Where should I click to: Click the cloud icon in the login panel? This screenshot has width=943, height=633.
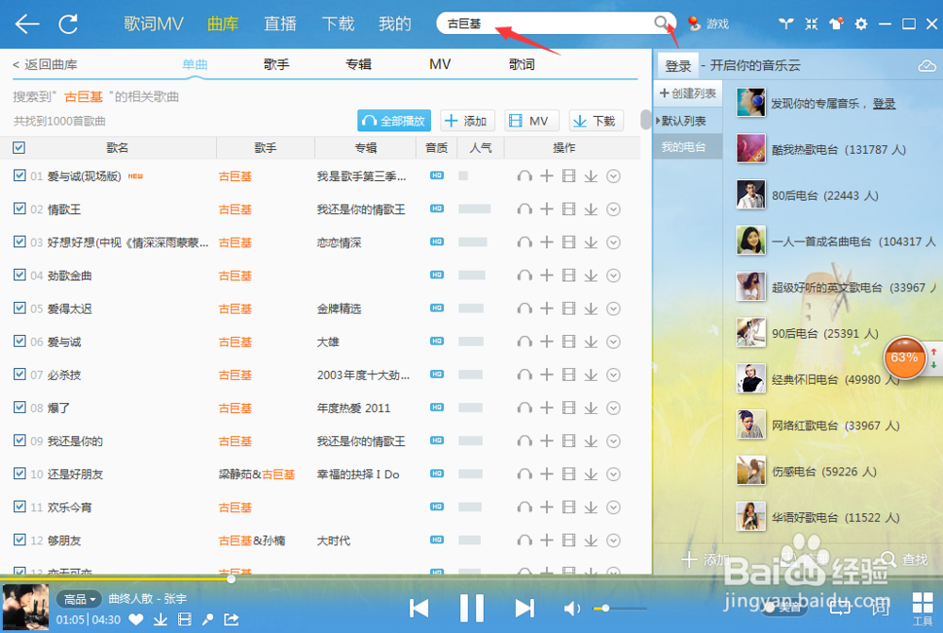pyautogui.click(x=927, y=66)
